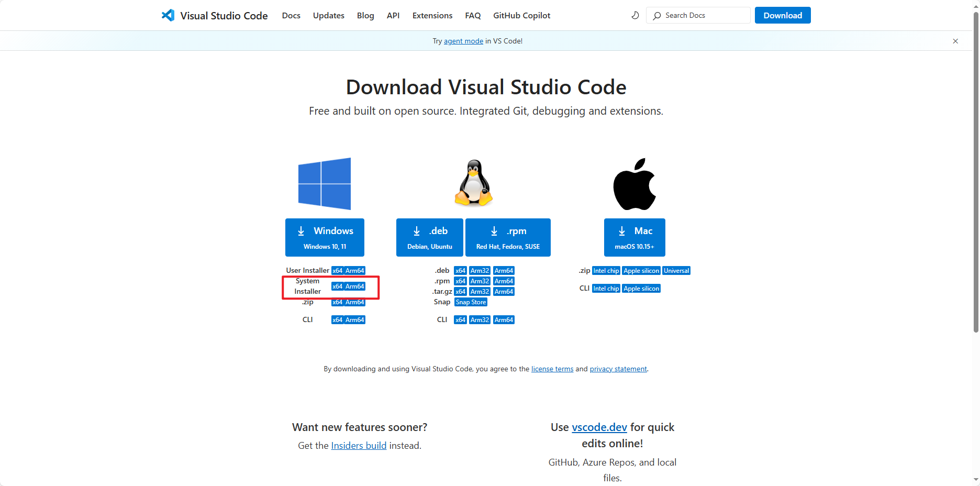
Task: Select Linux .deb Arm64 download
Action: pos(504,271)
